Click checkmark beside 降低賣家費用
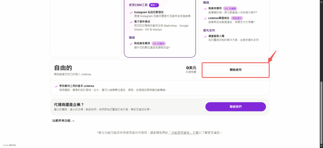 point(131,44)
